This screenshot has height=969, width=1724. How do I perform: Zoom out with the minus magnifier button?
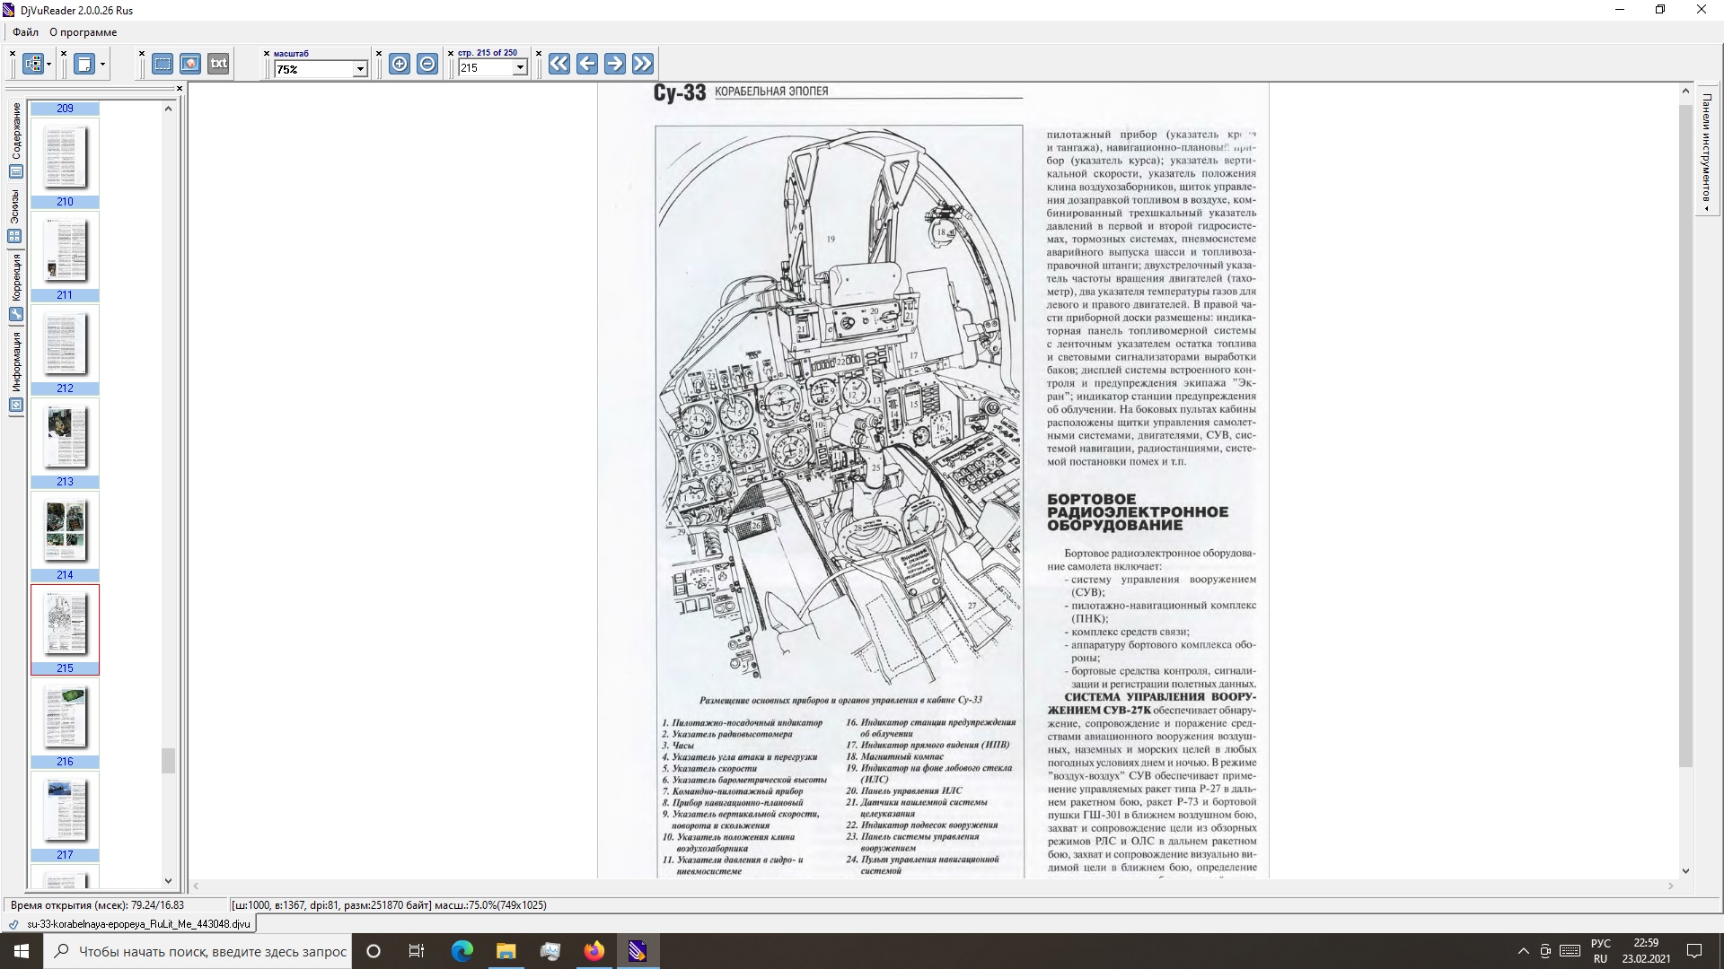[x=427, y=64]
